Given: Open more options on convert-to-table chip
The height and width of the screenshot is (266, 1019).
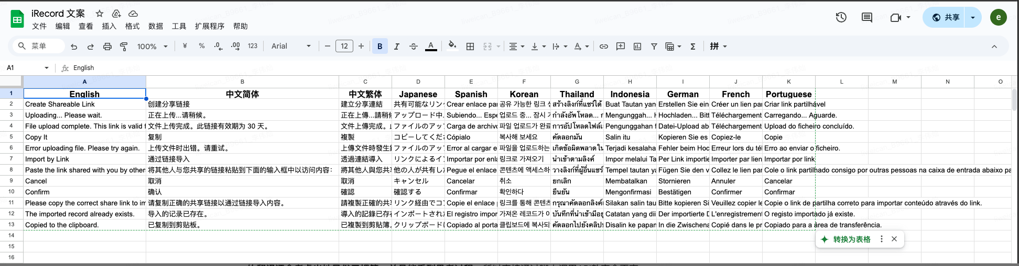Looking at the screenshot, I should coord(882,239).
